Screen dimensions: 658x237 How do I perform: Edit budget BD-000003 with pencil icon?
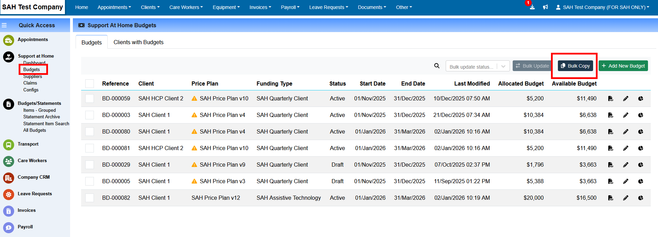pyautogui.click(x=626, y=115)
